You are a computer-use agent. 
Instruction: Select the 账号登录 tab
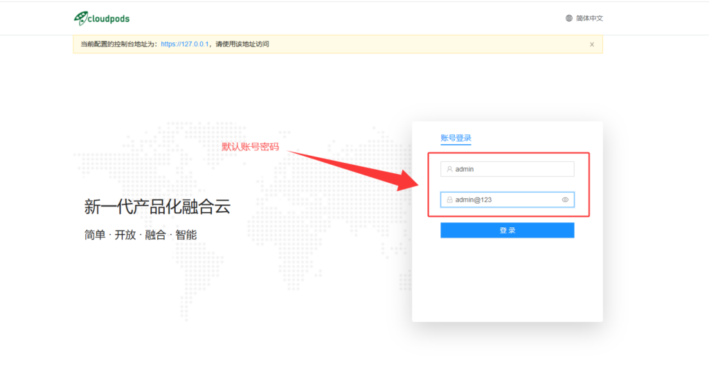coord(456,138)
